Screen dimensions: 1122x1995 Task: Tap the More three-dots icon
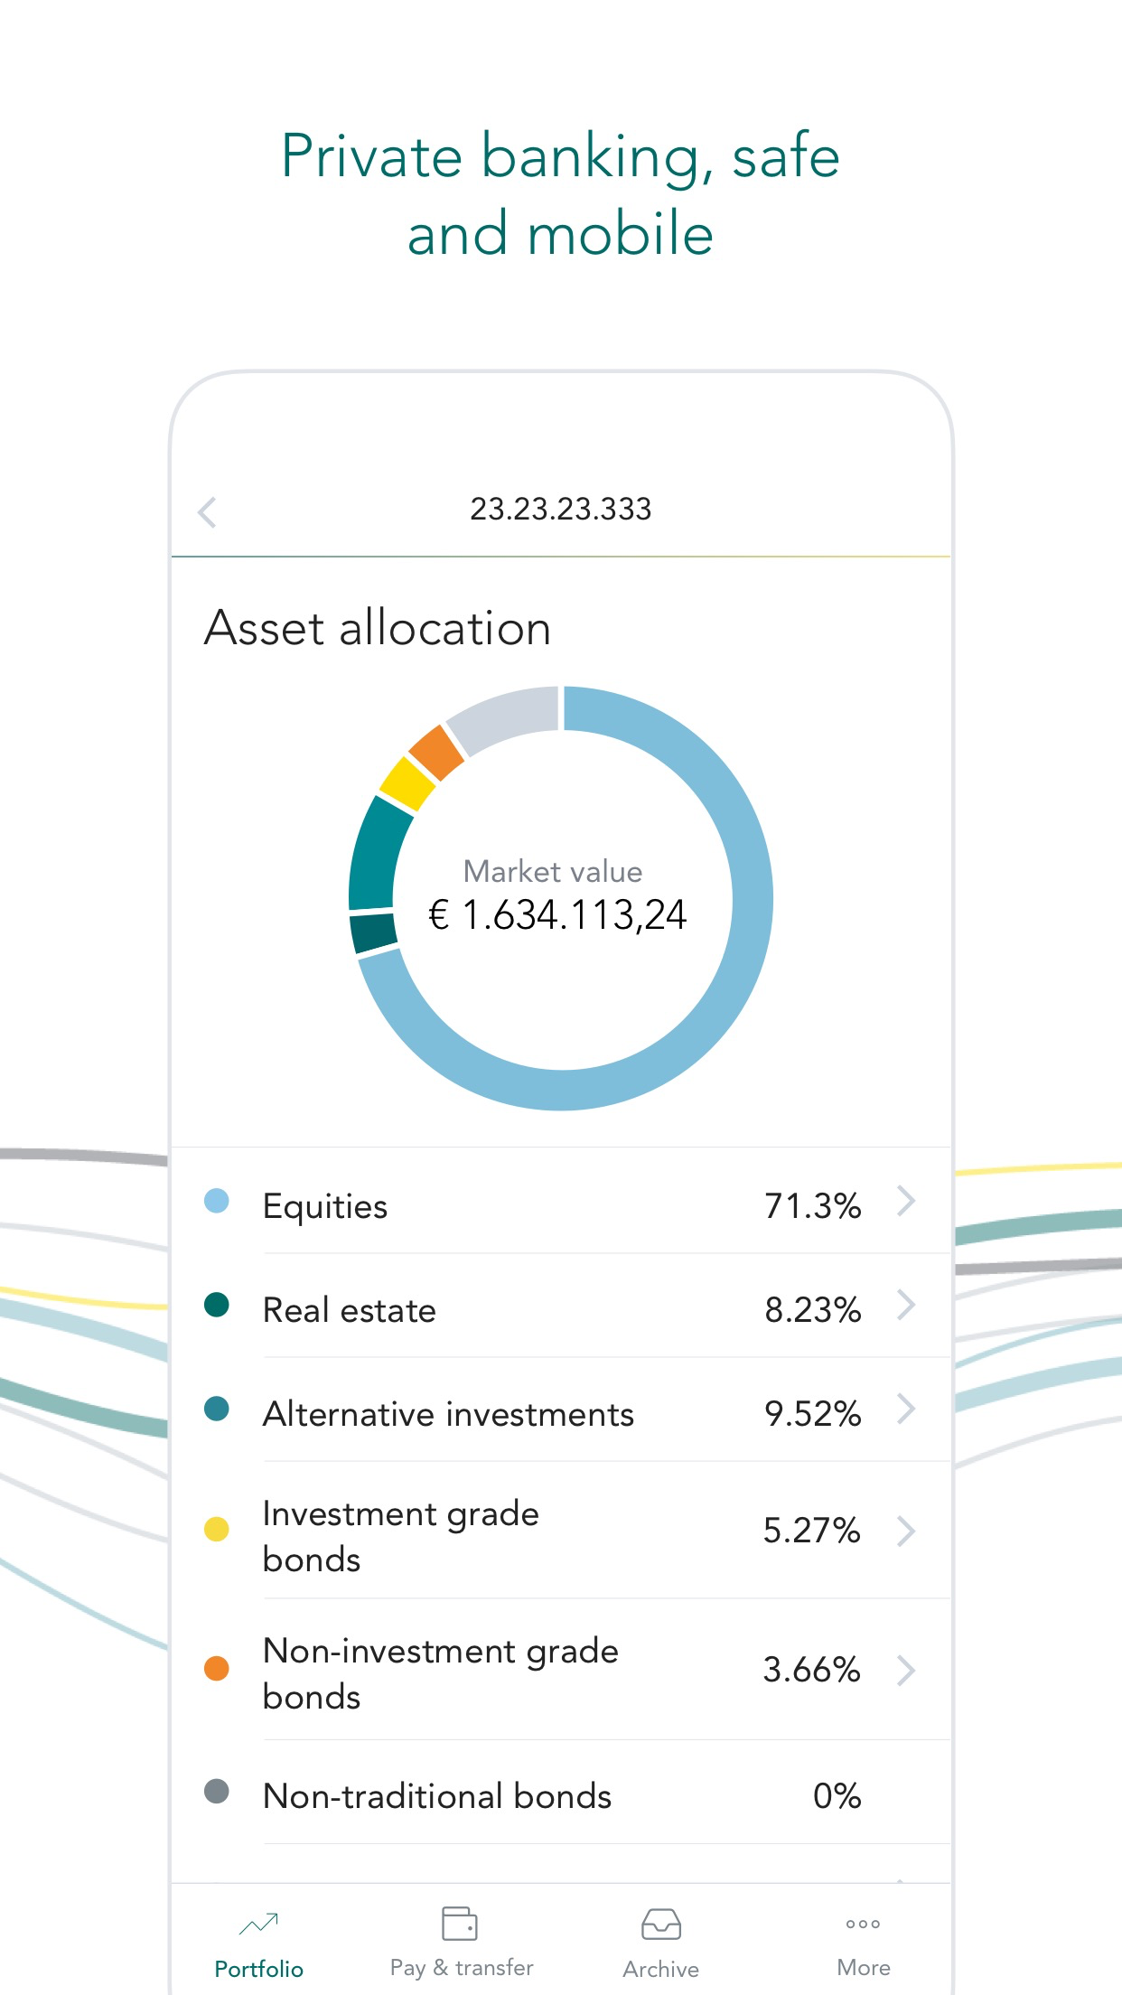[863, 1925]
